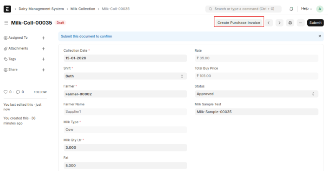The width and height of the screenshot is (333, 182).
Task: Click the Create Purchase Invoice button
Action: 239,23
